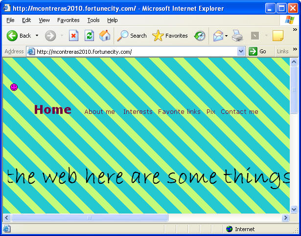The width and height of the screenshot is (301, 236).
Task: Expand the Edit icon dropdown arrow
Action: 266,36
